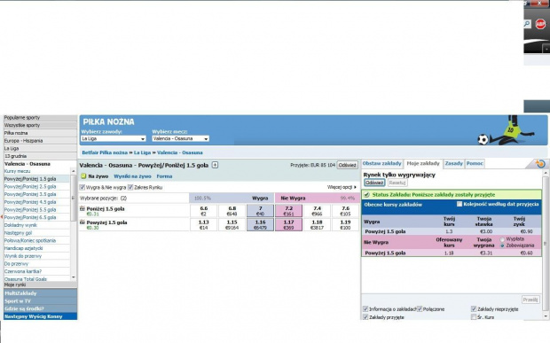Open Sport w TV in sidebar

coord(40,301)
